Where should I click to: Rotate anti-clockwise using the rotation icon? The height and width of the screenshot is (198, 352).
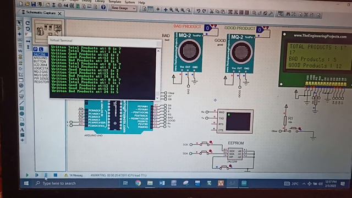coord(28,29)
